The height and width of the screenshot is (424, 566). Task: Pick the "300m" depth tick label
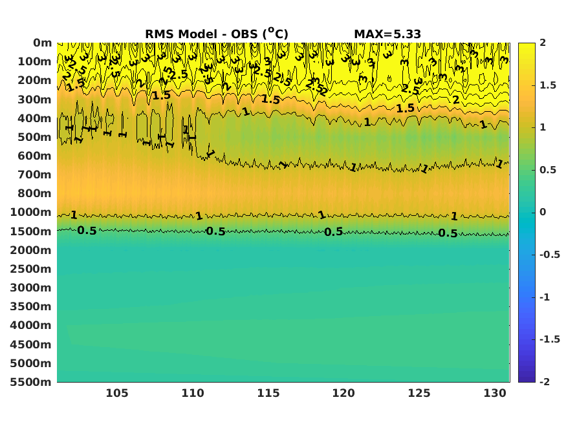click(x=35, y=100)
